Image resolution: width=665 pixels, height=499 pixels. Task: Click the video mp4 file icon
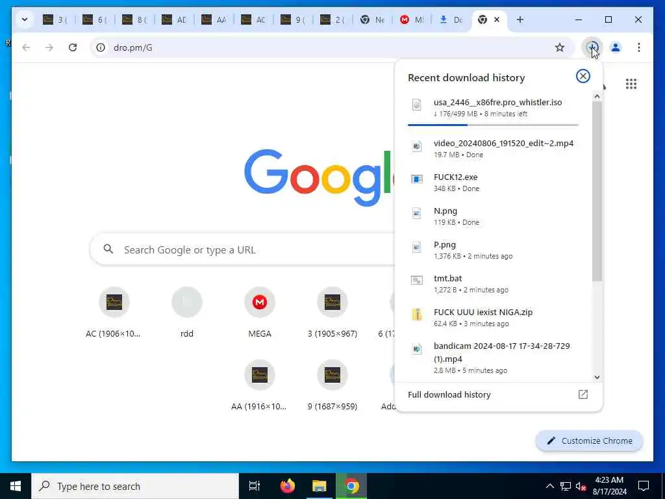[417, 146]
